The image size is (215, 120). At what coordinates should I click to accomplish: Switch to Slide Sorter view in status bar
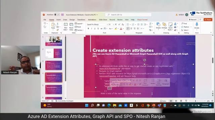(x=176, y=101)
